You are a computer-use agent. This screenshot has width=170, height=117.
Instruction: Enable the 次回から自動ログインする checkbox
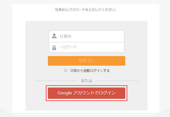[66, 70]
